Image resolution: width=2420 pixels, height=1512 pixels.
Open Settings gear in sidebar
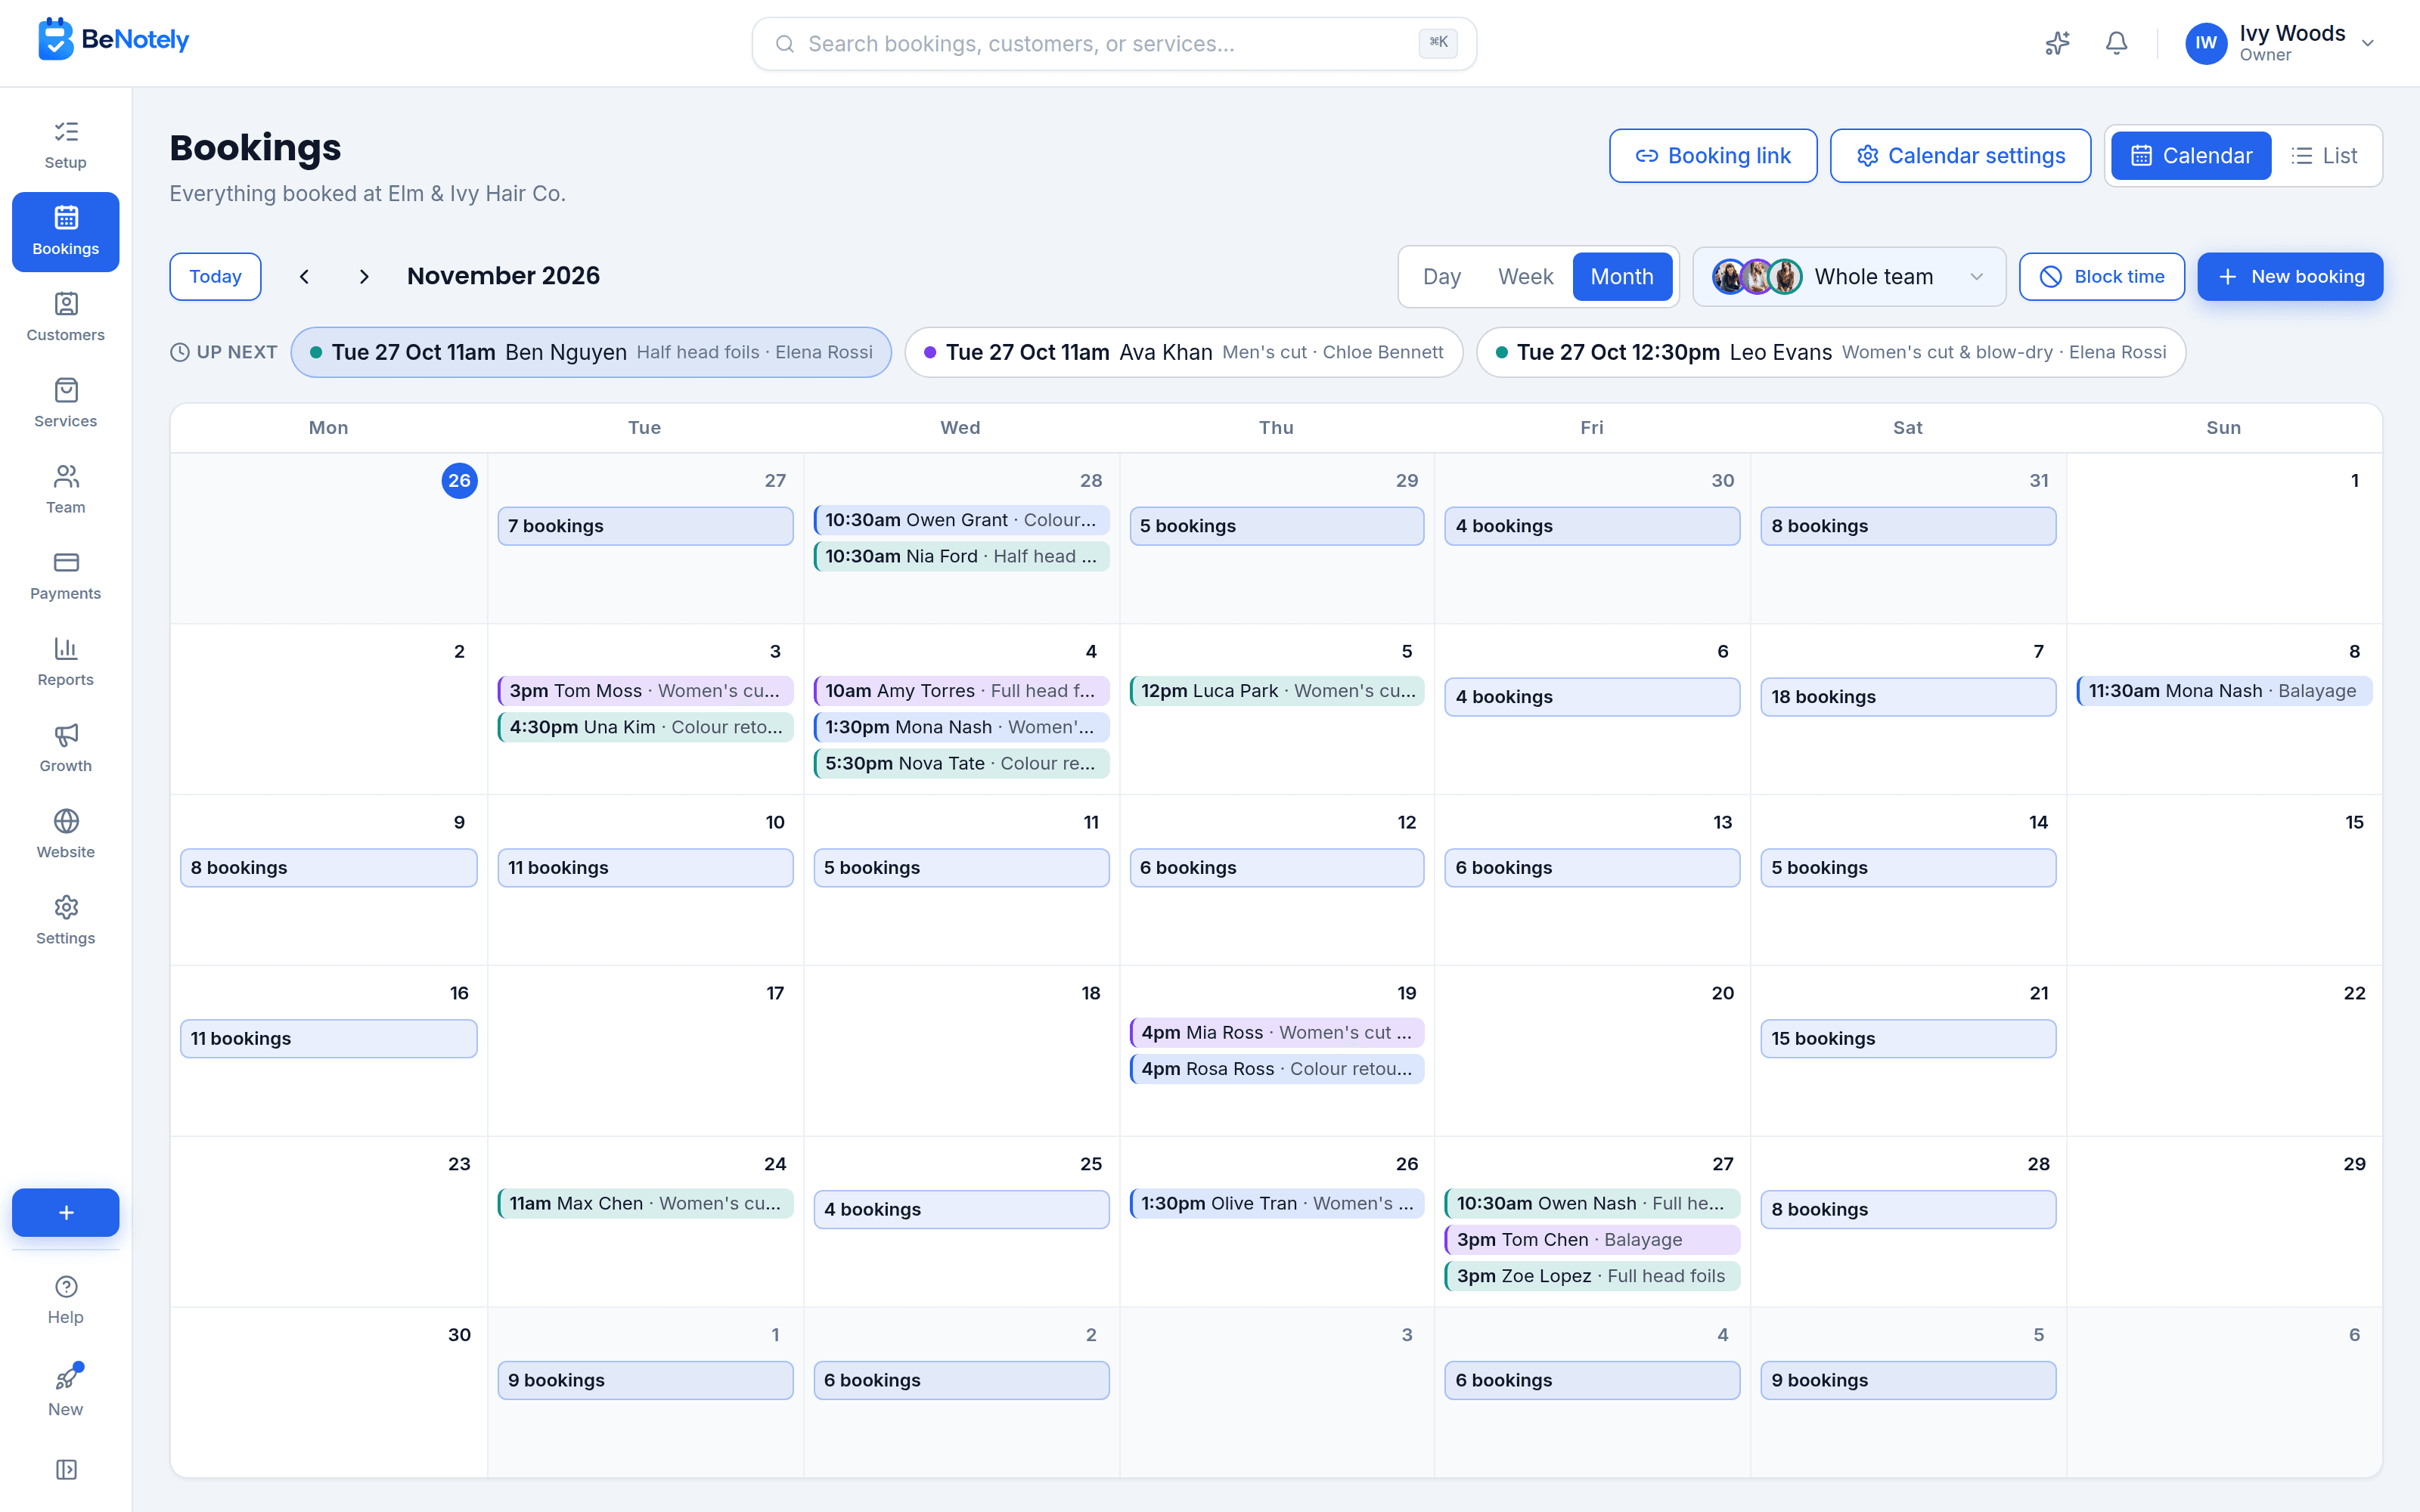(66, 919)
